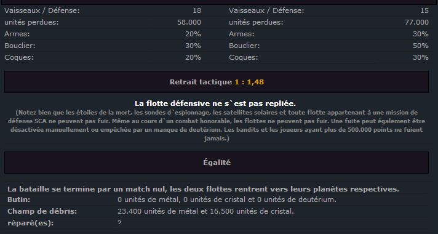This screenshot has width=438, height=234.
Task: Click the grey note about étoiles de la mort
Action: 217,126
